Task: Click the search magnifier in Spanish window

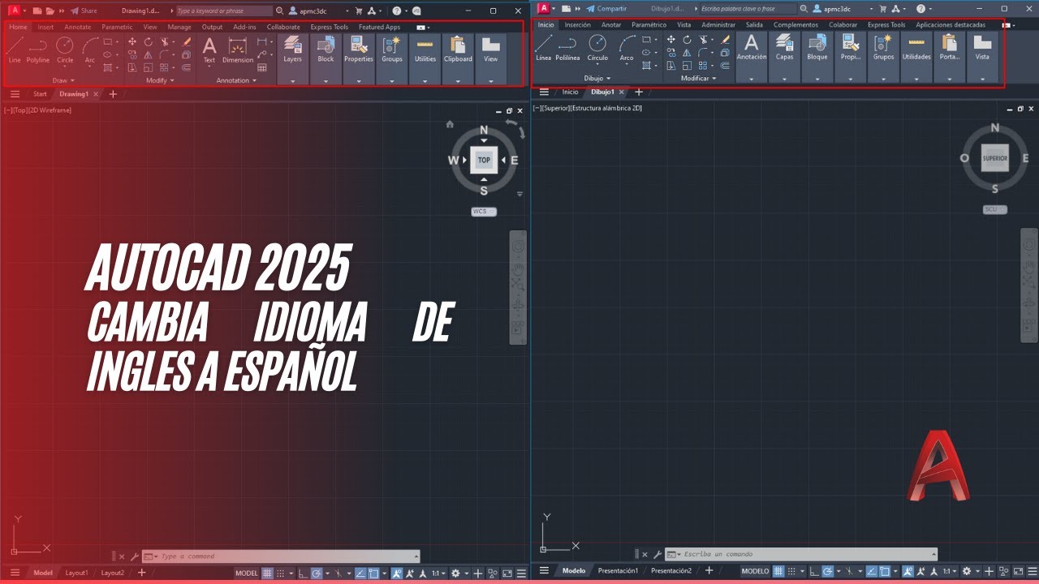Action: [804, 9]
